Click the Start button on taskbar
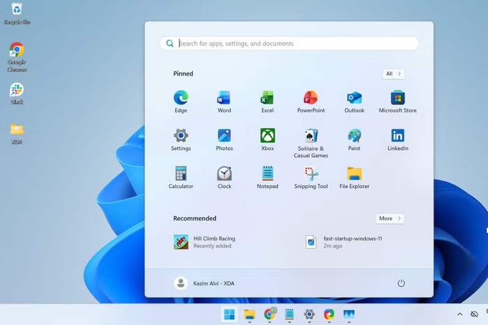Image resolution: width=488 pixels, height=325 pixels. click(229, 314)
